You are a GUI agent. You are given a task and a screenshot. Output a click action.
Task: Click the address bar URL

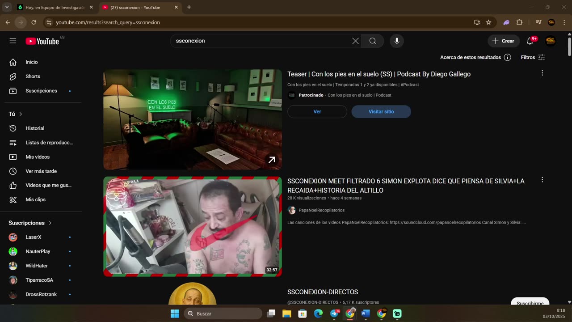108,22
